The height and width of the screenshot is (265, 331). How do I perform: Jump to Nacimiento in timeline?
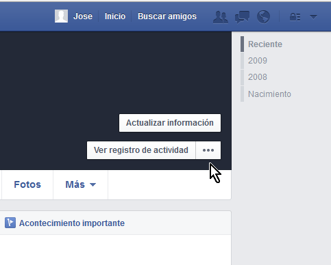coord(269,94)
